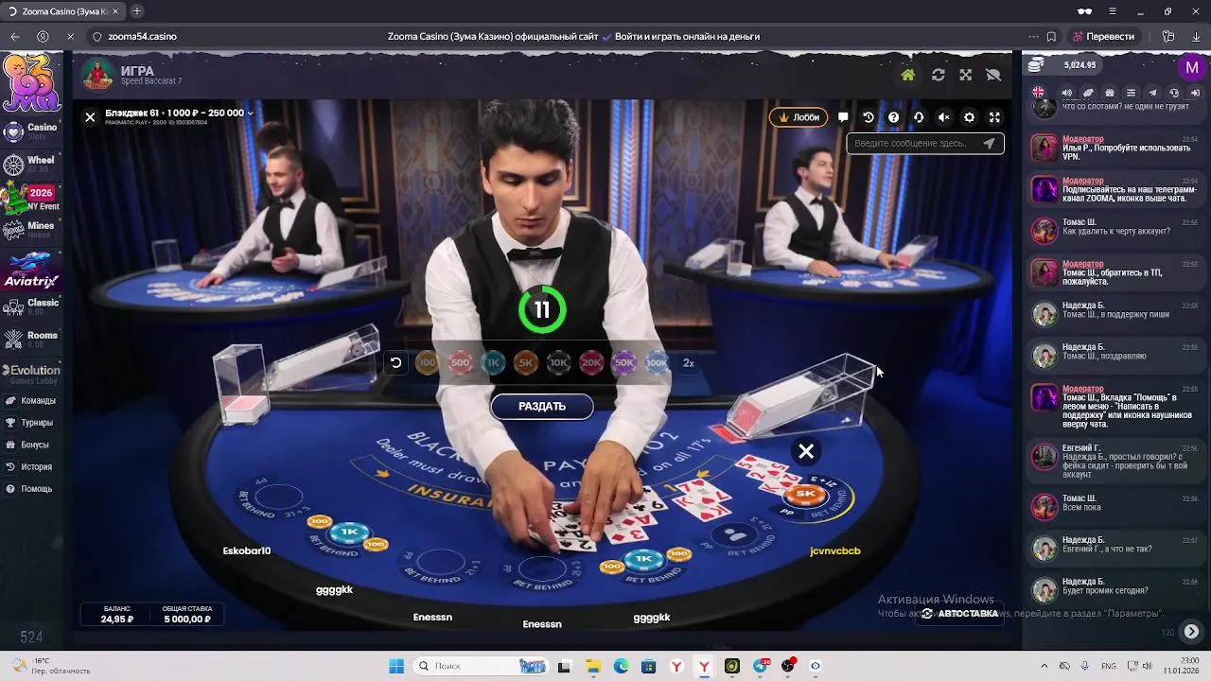Open Rooms section in sidebar
The width and height of the screenshot is (1211, 681).
point(31,339)
